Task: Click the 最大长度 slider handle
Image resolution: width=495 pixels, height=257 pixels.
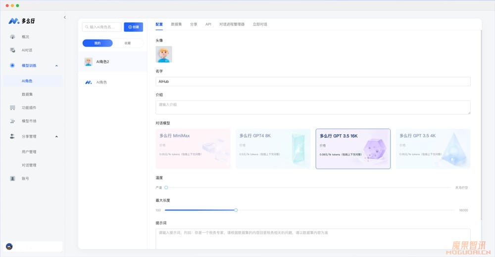Action: (236, 210)
